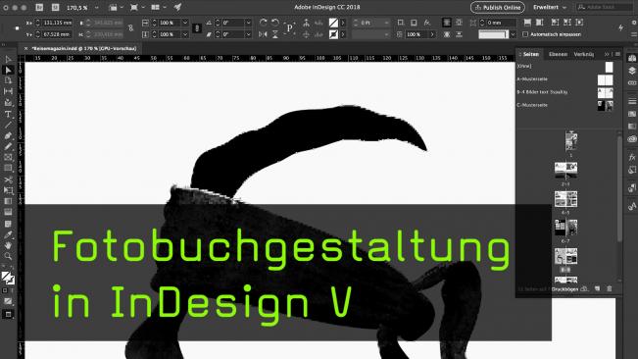Switch to the Verknüpfungen tab
638x359 pixels.
(x=583, y=54)
